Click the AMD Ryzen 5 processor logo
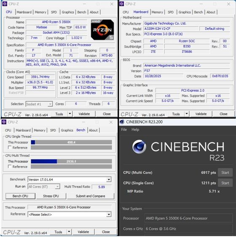This screenshot has height=237, width=236. point(102,30)
